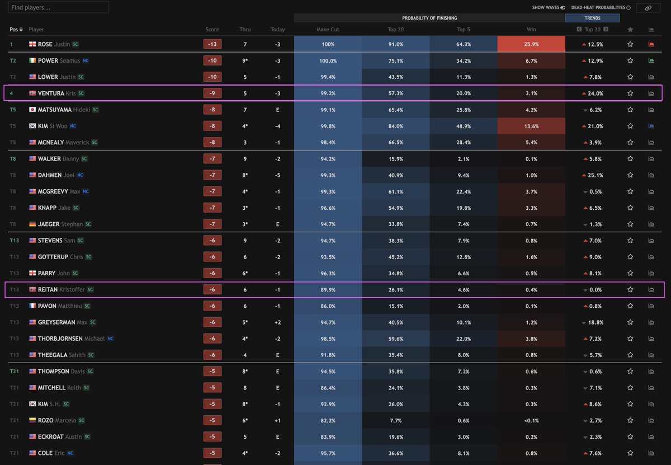The image size is (671, 465).
Task: Star STEVENS Sam's row
Action: 630,241
